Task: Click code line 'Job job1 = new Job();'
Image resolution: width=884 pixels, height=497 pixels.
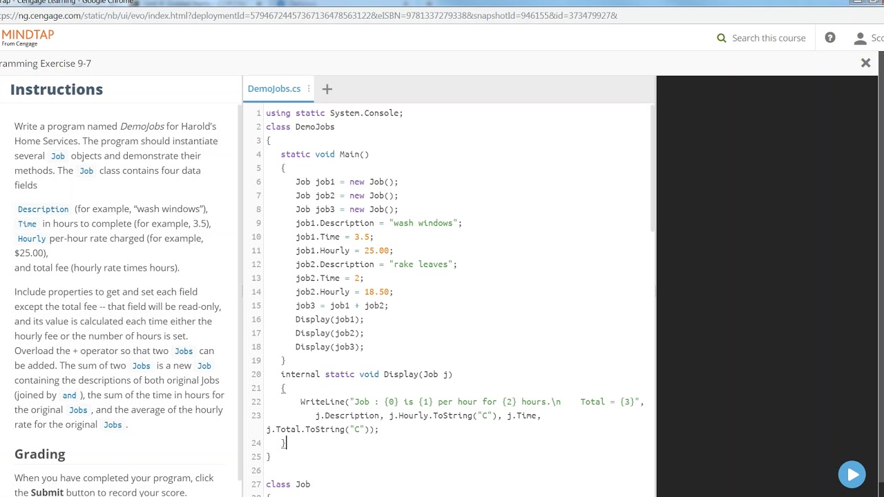Action: (347, 182)
